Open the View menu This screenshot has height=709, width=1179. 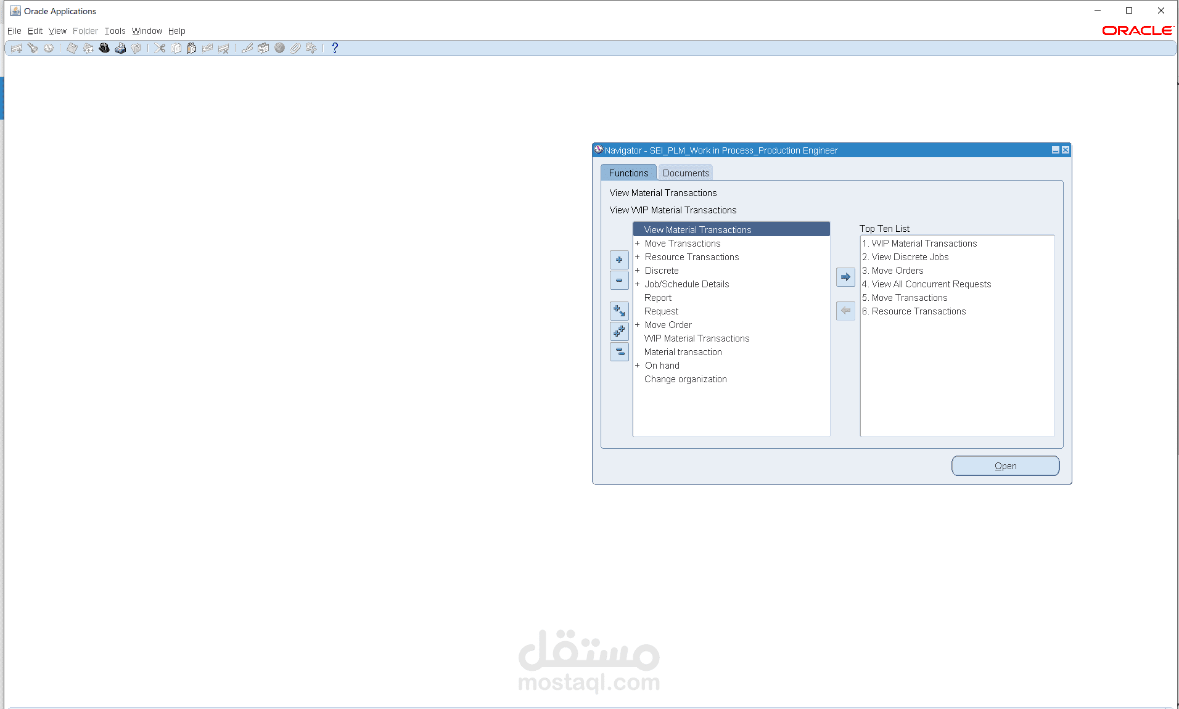(x=57, y=31)
